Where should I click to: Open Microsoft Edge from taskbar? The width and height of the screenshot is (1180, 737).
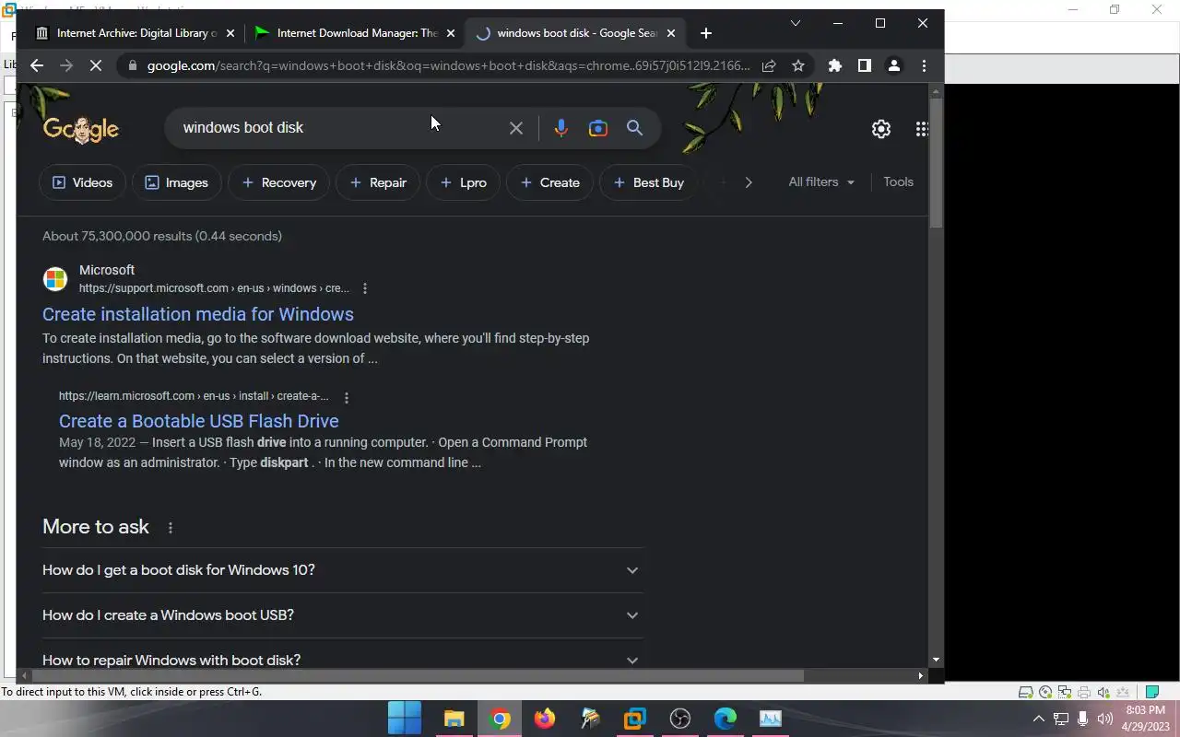point(726,719)
